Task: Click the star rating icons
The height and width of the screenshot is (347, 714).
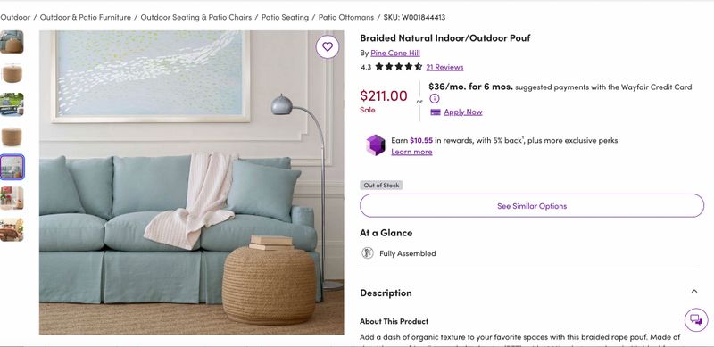Action: point(398,67)
